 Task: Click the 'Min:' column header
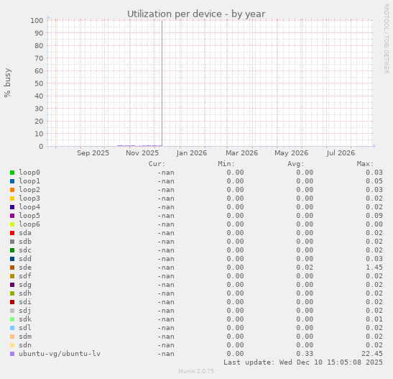click(x=226, y=164)
